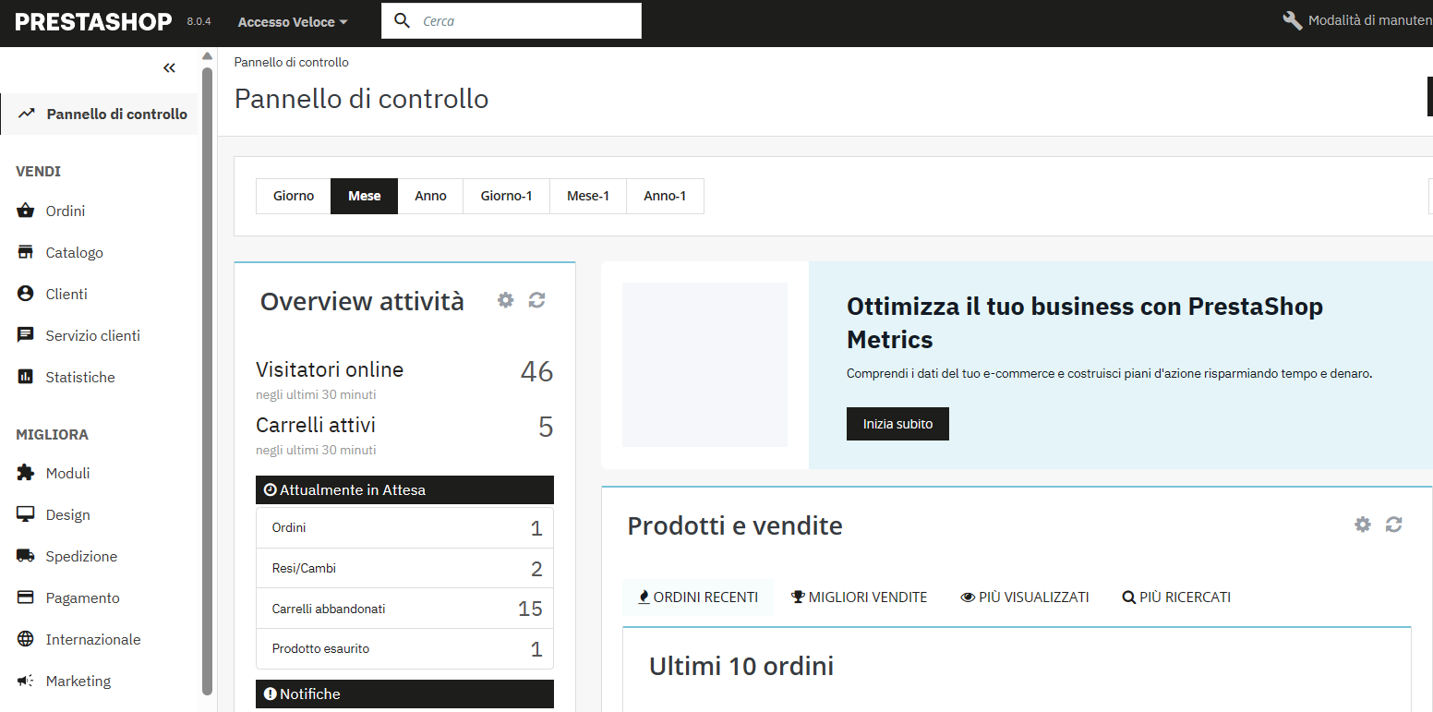Expand the Accesso Veloce dropdown
1433x712 pixels.
tap(293, 22)
